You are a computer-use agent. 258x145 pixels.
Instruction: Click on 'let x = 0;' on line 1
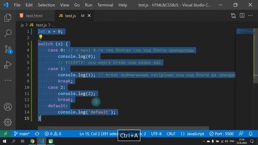point(50,31)
